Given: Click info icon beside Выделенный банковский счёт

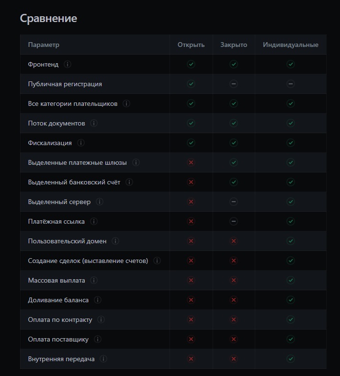Looking at the screenshot, I should pos(129,182).
